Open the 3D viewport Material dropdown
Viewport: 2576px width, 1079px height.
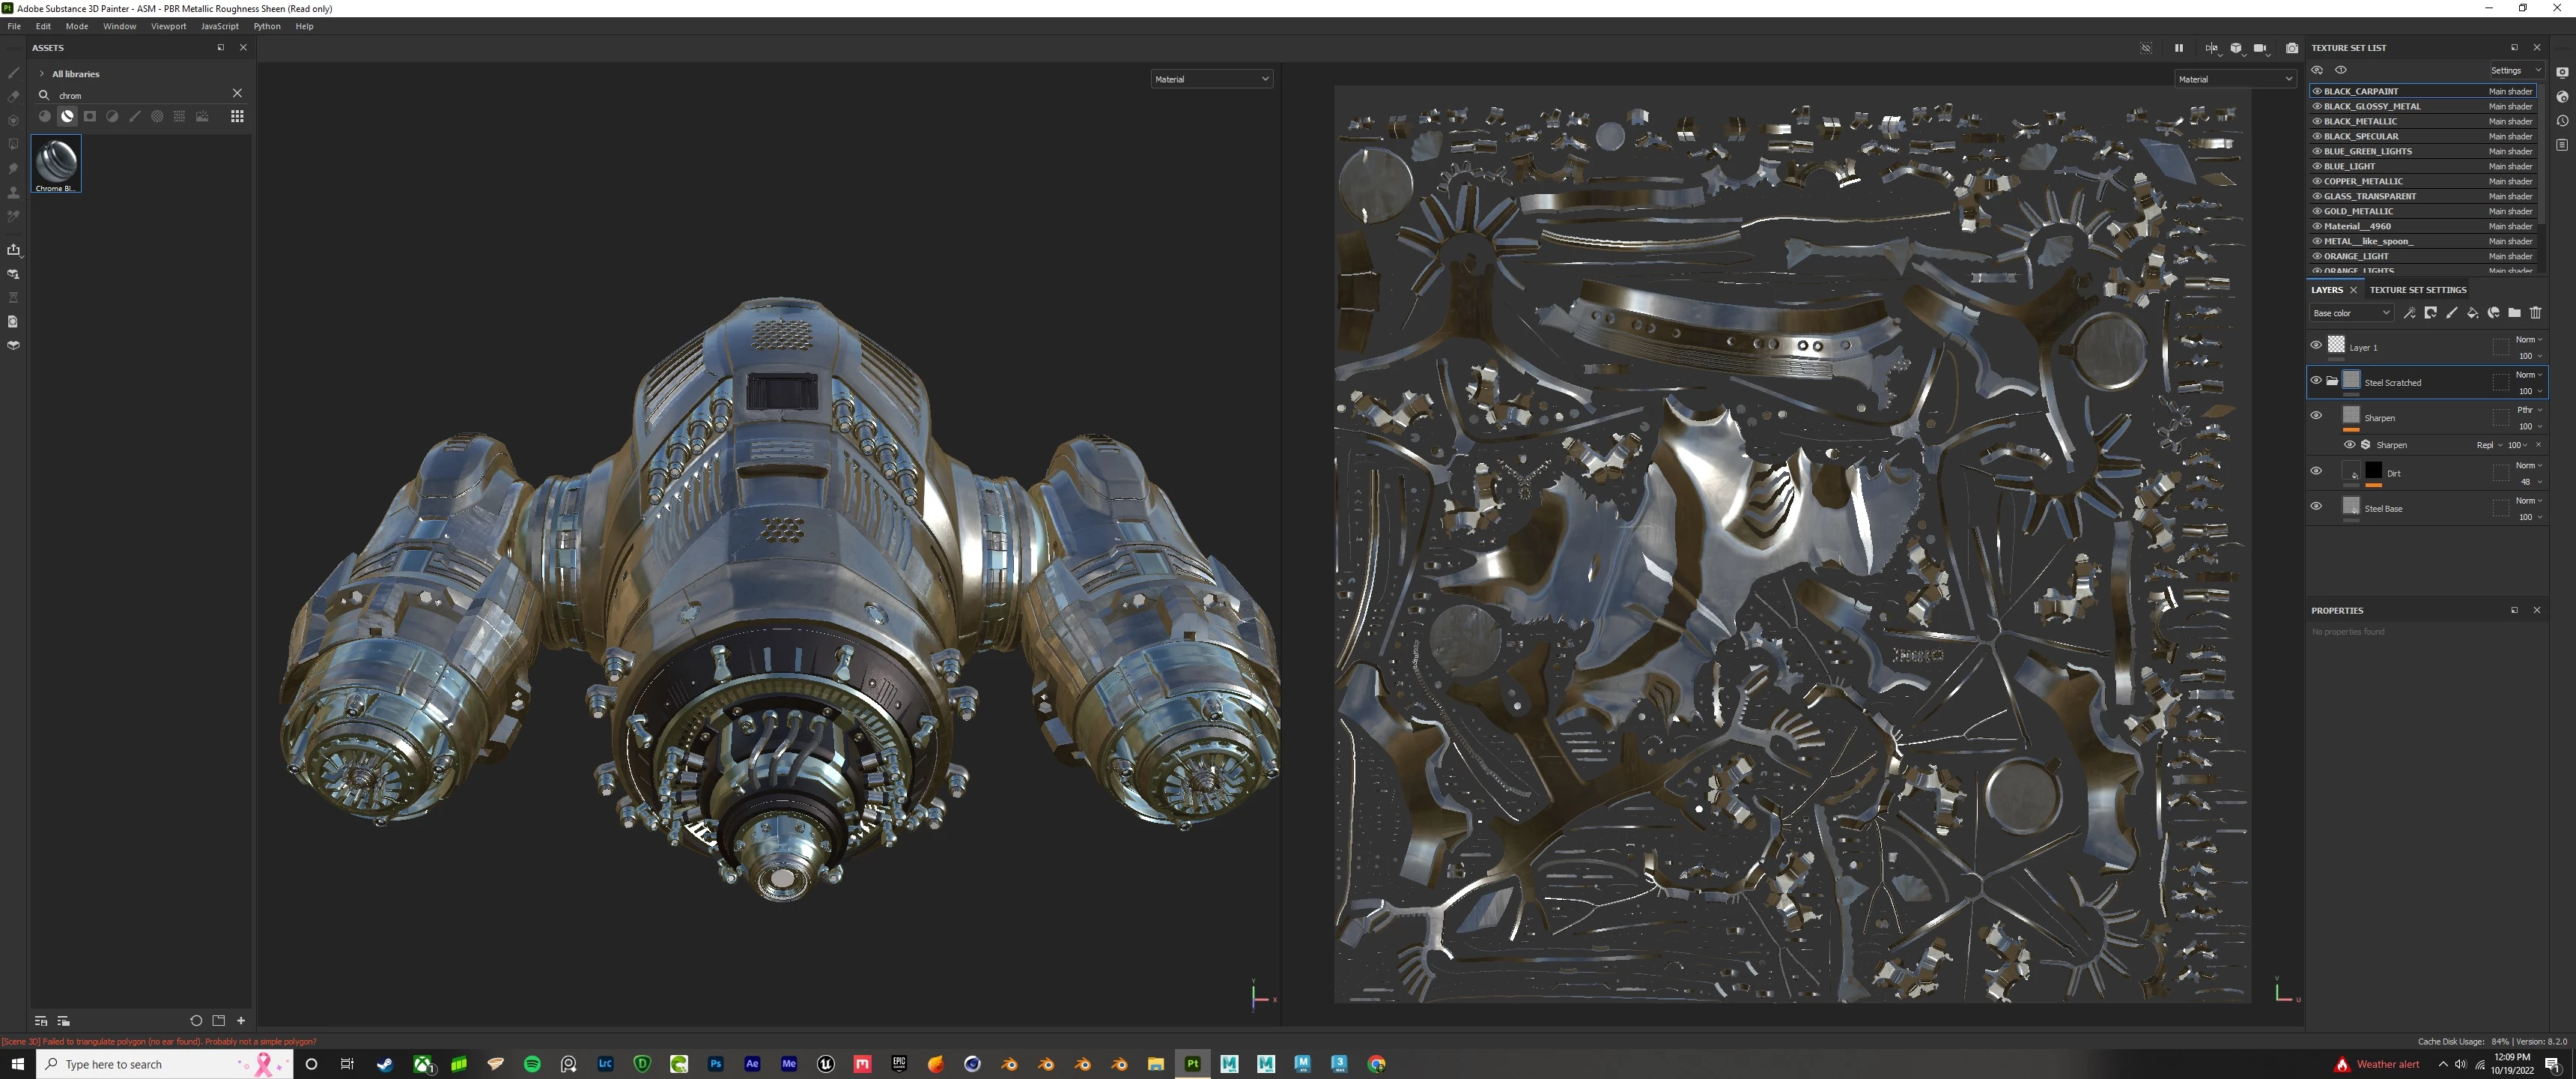[x=1211, y=79]
